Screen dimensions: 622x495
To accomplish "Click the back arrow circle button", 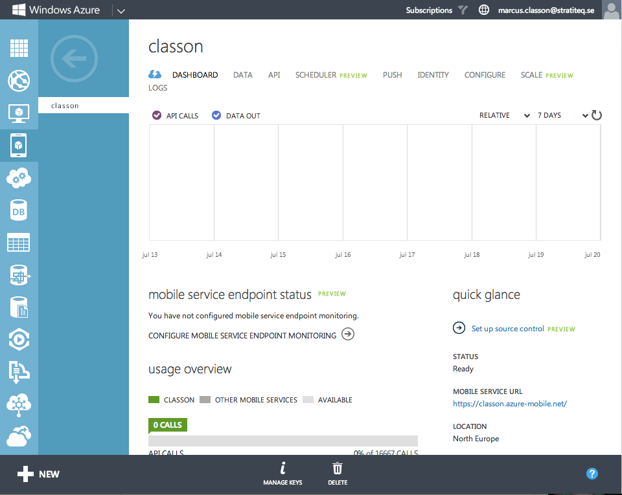I will 74,60.
